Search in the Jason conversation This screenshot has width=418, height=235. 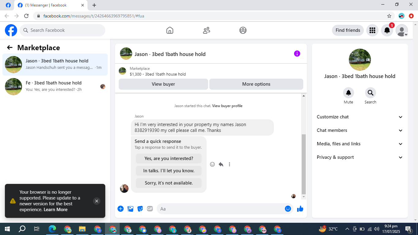click(x=371, y=93)
